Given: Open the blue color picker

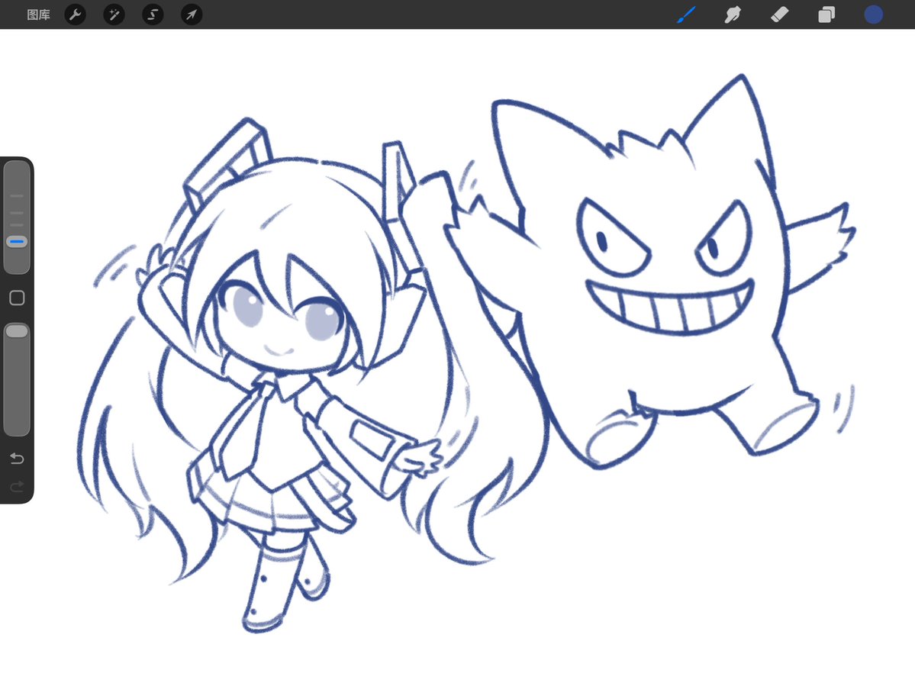Looking at the screenshot, I should (874, 14).
